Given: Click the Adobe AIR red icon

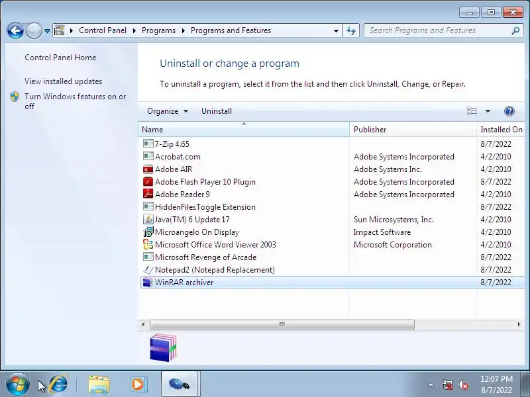Looking at the screenshot, I should pyautogui.click(x=148, y=169).
